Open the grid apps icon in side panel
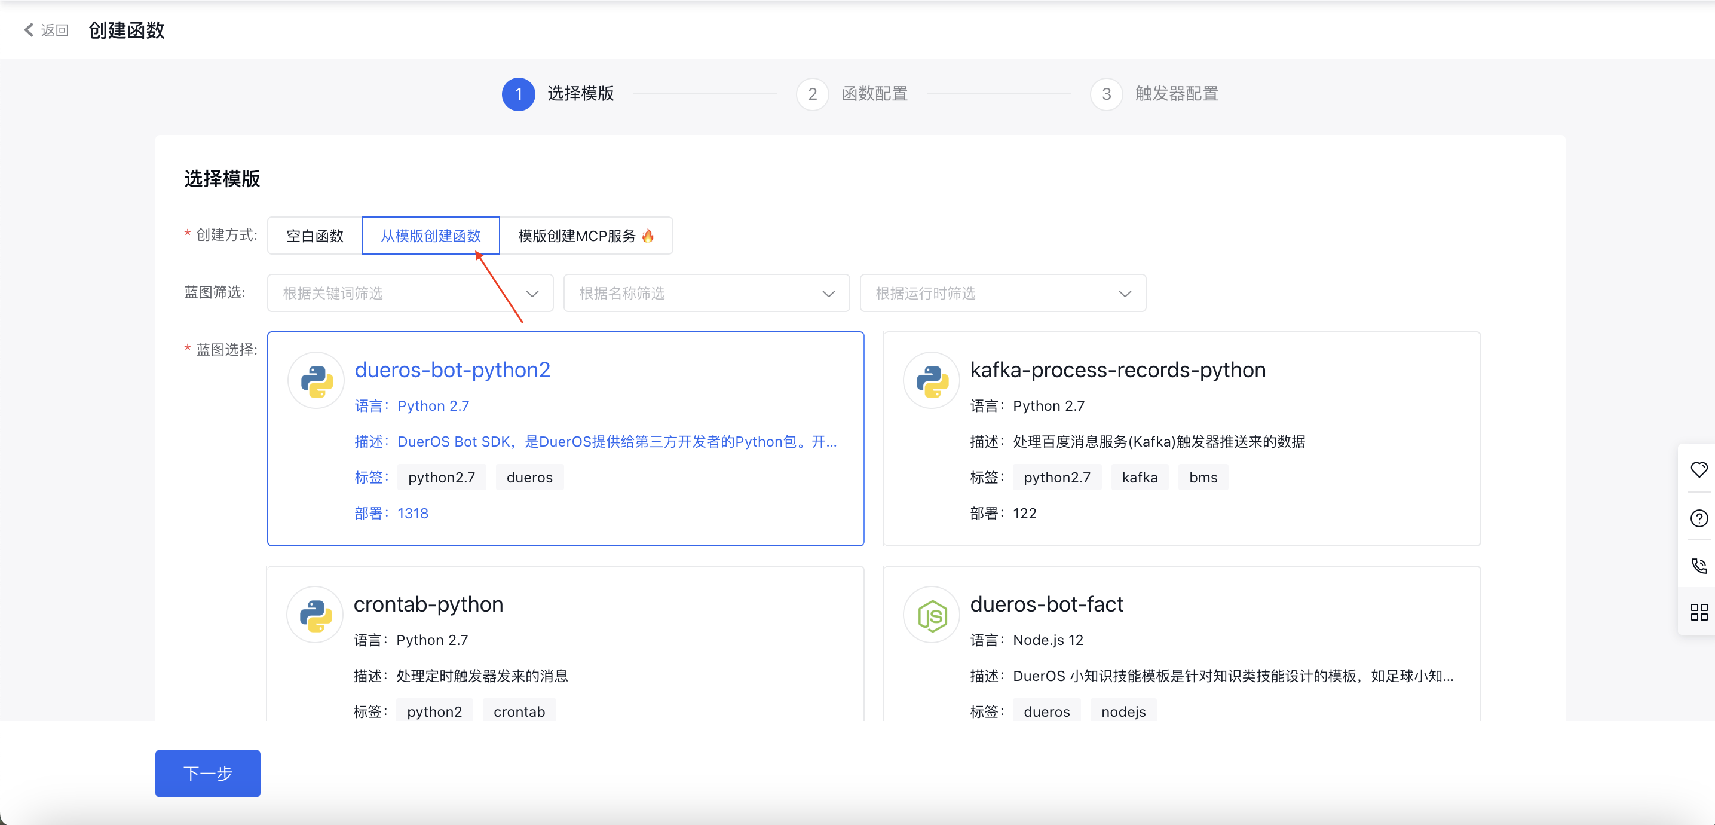Viewport: 1715px width, 825px height. 1699,613
